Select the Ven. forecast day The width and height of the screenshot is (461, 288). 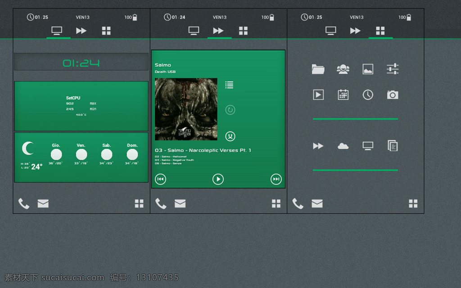click(81, 154)
